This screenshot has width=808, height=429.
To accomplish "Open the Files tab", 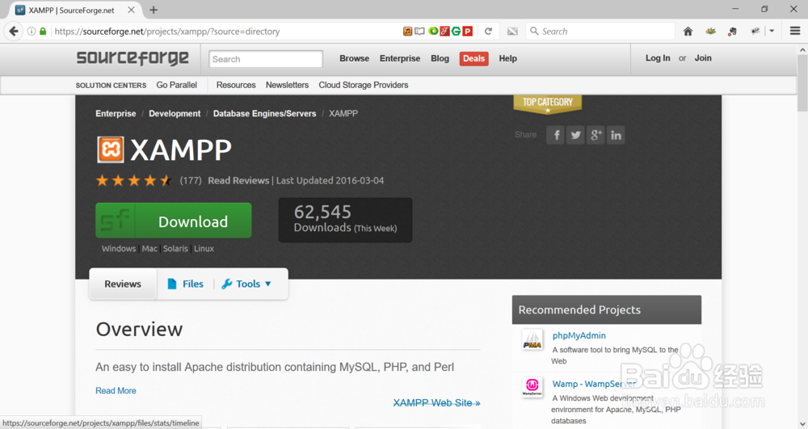I will click(x=186, y=284).
